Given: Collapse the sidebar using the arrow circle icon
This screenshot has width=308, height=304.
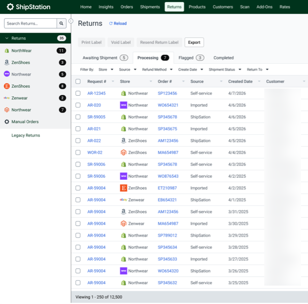Looking at the screenshot, I should click(71, 21).
